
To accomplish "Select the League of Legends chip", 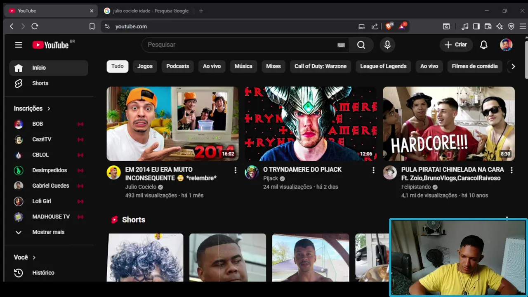I will point(383,66).
